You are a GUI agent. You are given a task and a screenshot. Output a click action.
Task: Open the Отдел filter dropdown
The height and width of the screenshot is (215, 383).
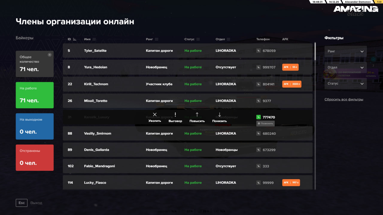[346, 67]
